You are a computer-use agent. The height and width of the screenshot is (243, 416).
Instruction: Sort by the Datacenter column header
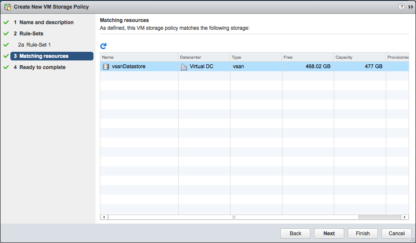(204, 57)
